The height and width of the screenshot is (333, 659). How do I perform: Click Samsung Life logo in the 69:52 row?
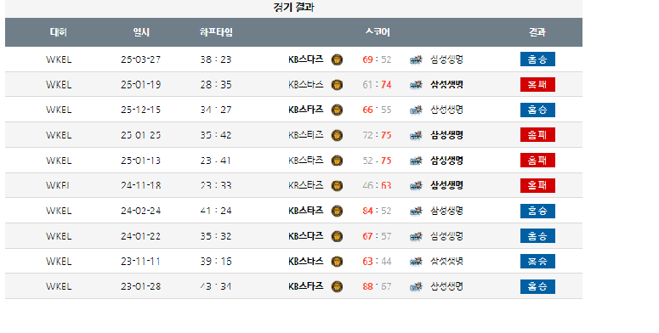click(416, 60)
